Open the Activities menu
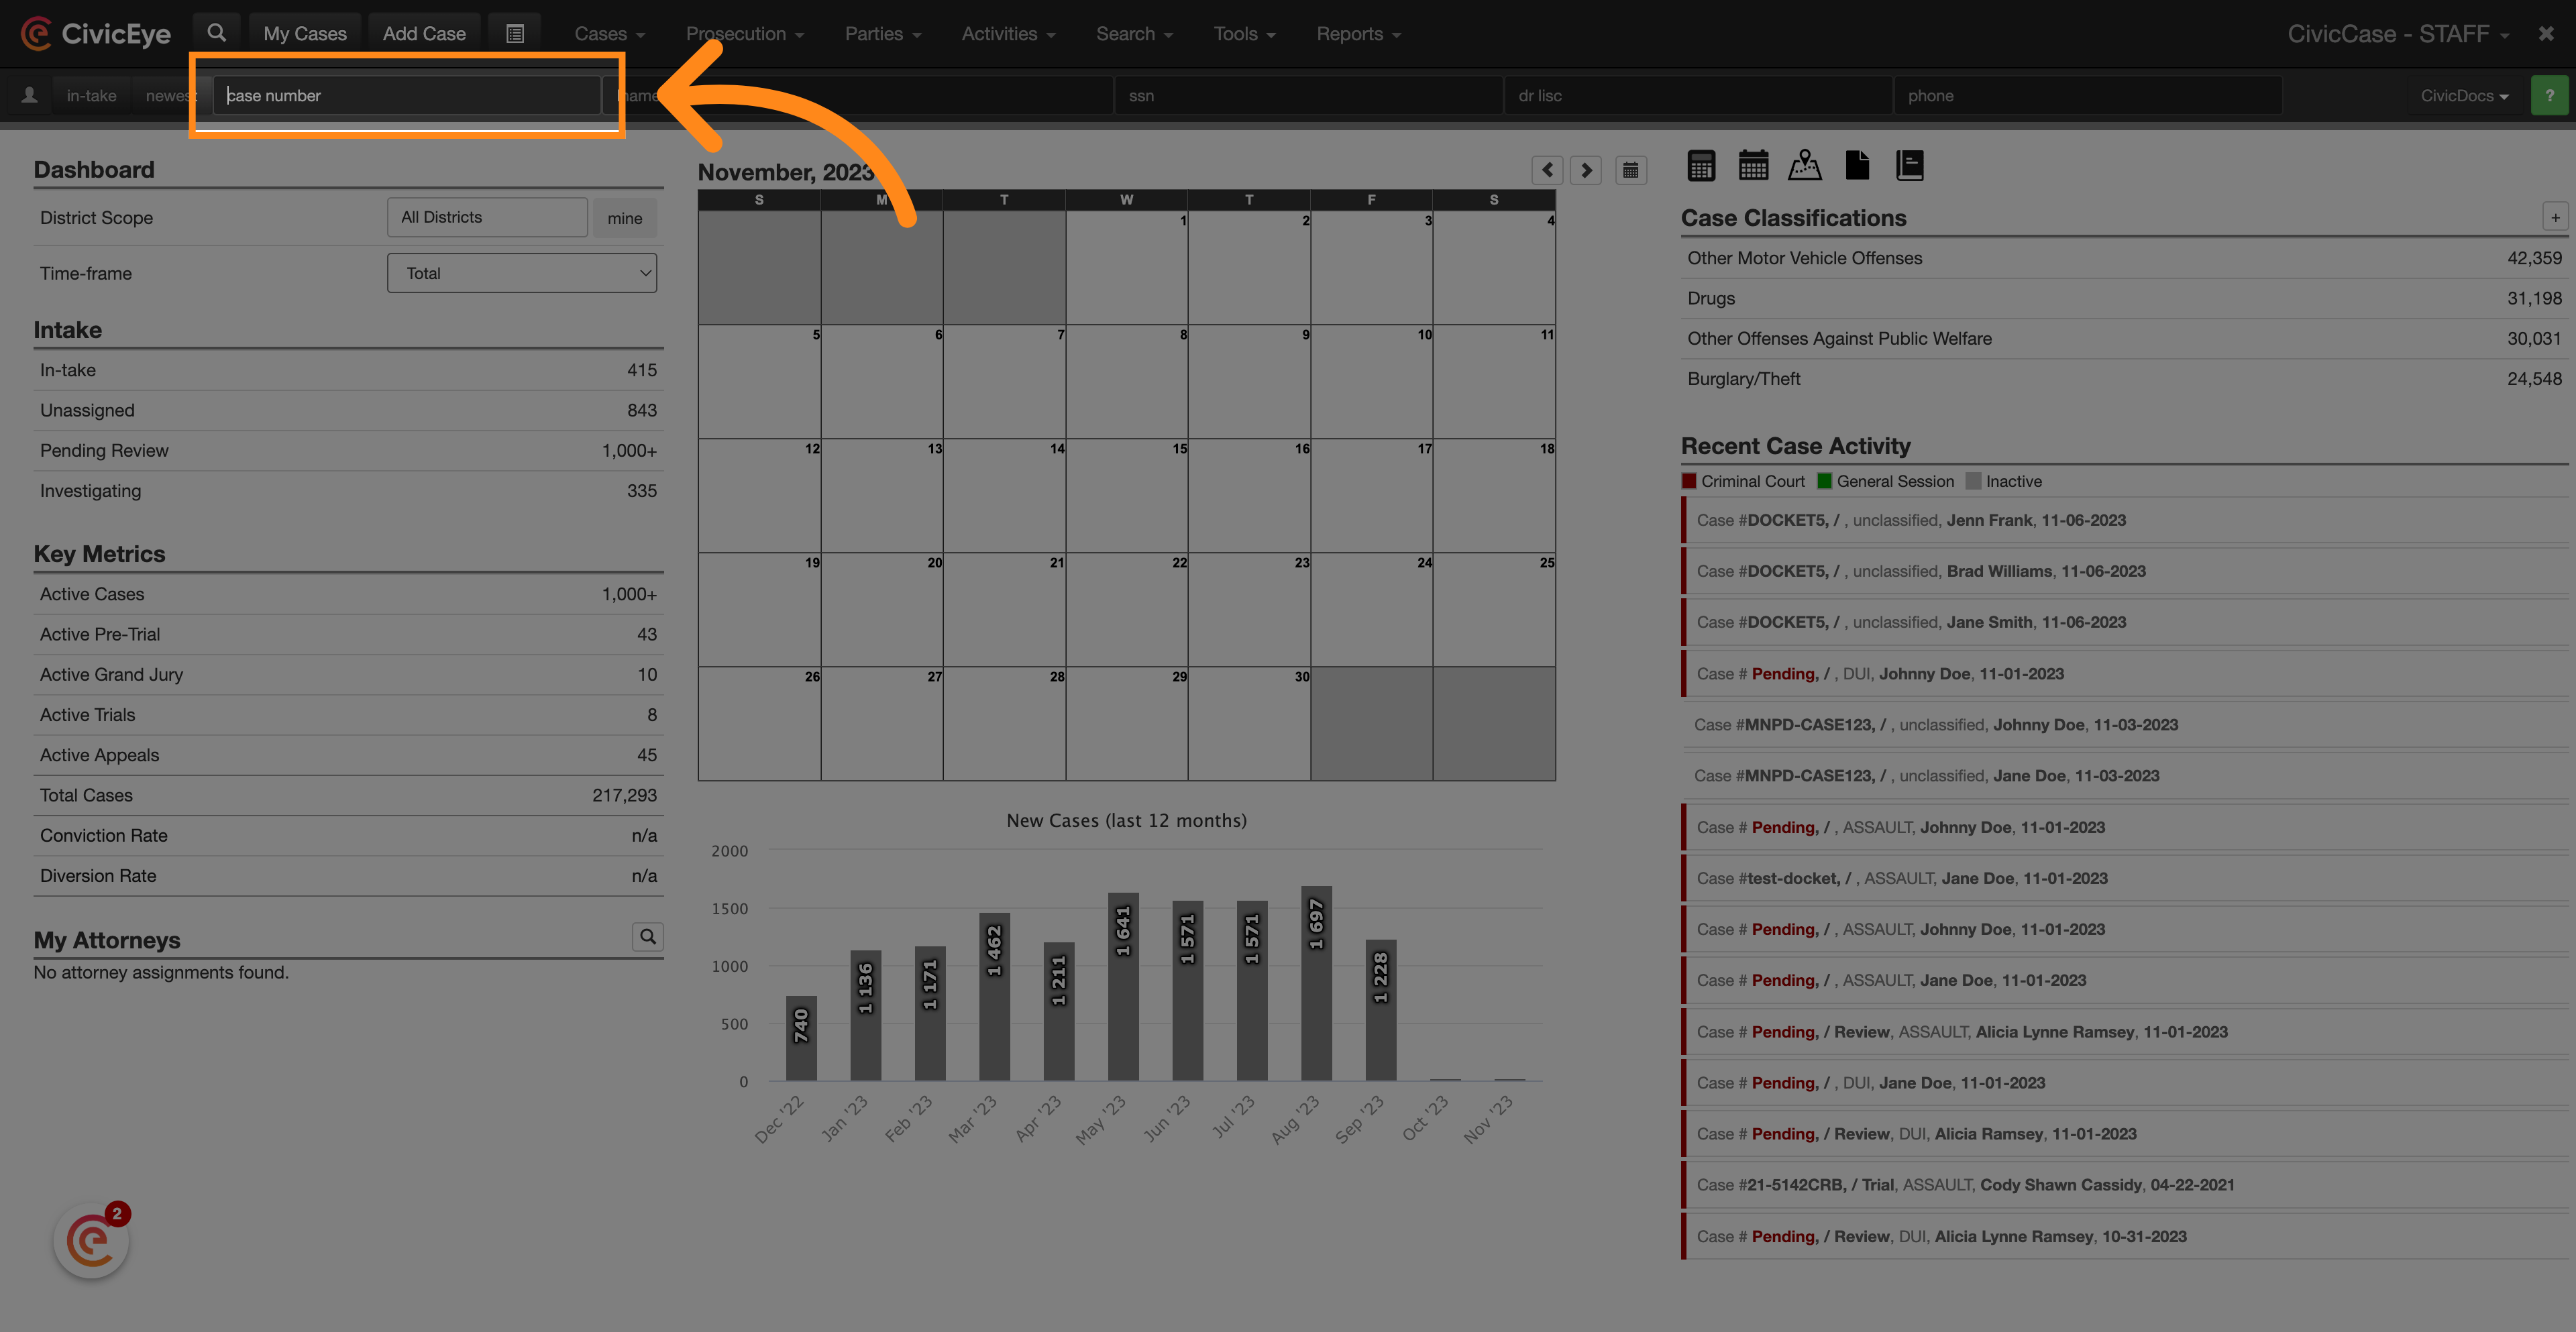Viewport: 2576px width, 1332px height. click(1008, 34)
